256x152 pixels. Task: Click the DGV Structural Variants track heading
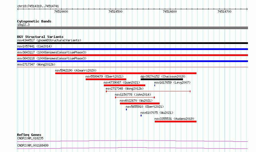click(x=40, y=37)
